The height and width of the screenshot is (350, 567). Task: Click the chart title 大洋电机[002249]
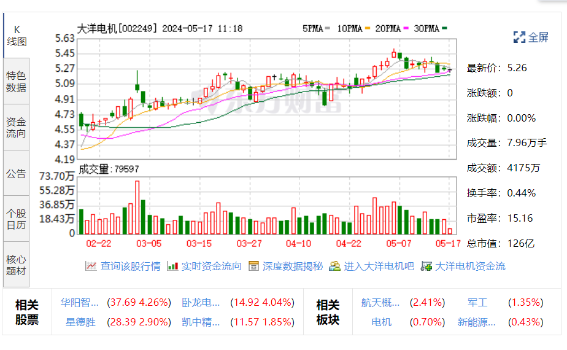(118, 28)
